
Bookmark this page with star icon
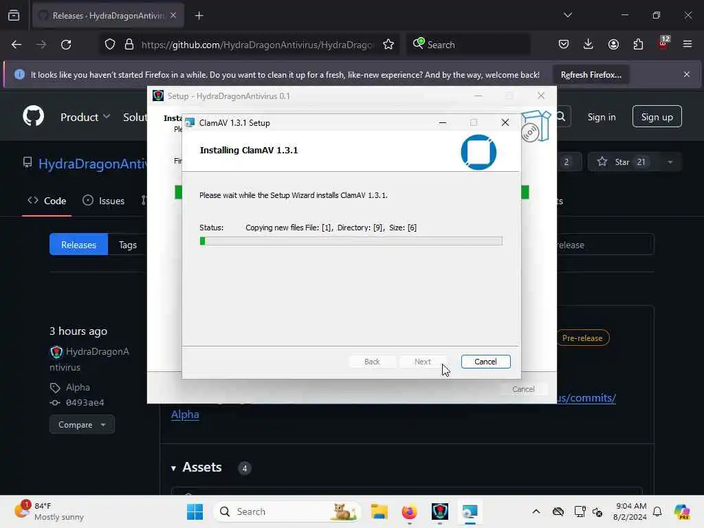[388, 45]
